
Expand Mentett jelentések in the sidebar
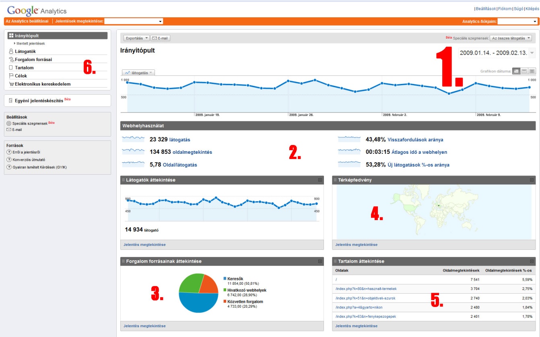[29, 43]
